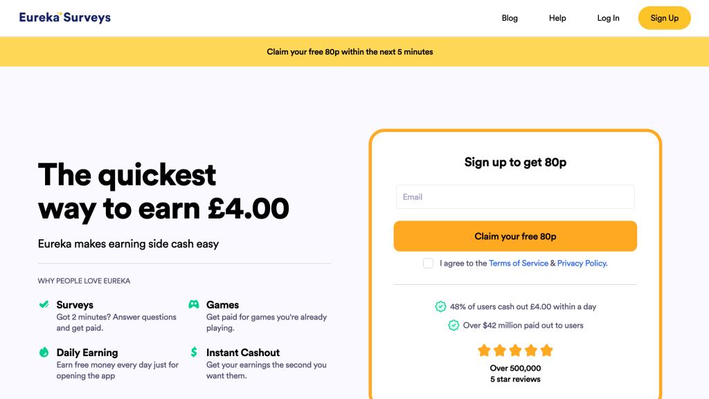
Task: Click the Claim your free 80p button
Action: click(x=515, y=236)
